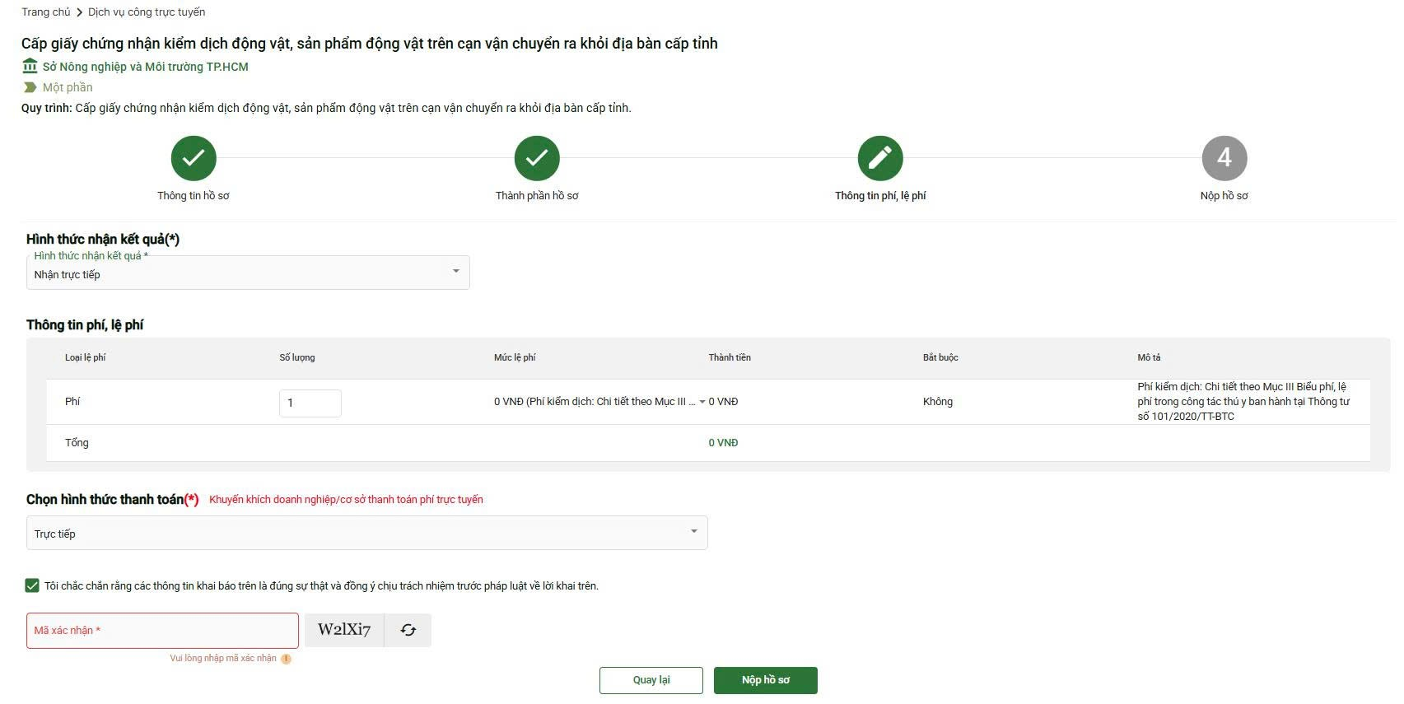
Task: Click the W2lXi7 captcha image
Action: point(344,630)
